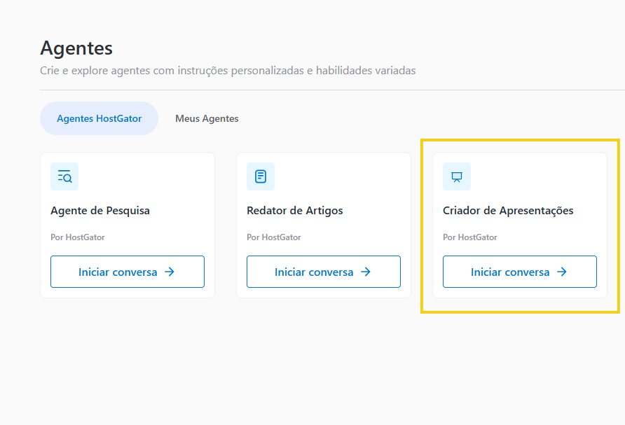This screenshot has width=625, height=425.
Task: Click the Redator de Artigos document icon
Action: click(261, 176)
